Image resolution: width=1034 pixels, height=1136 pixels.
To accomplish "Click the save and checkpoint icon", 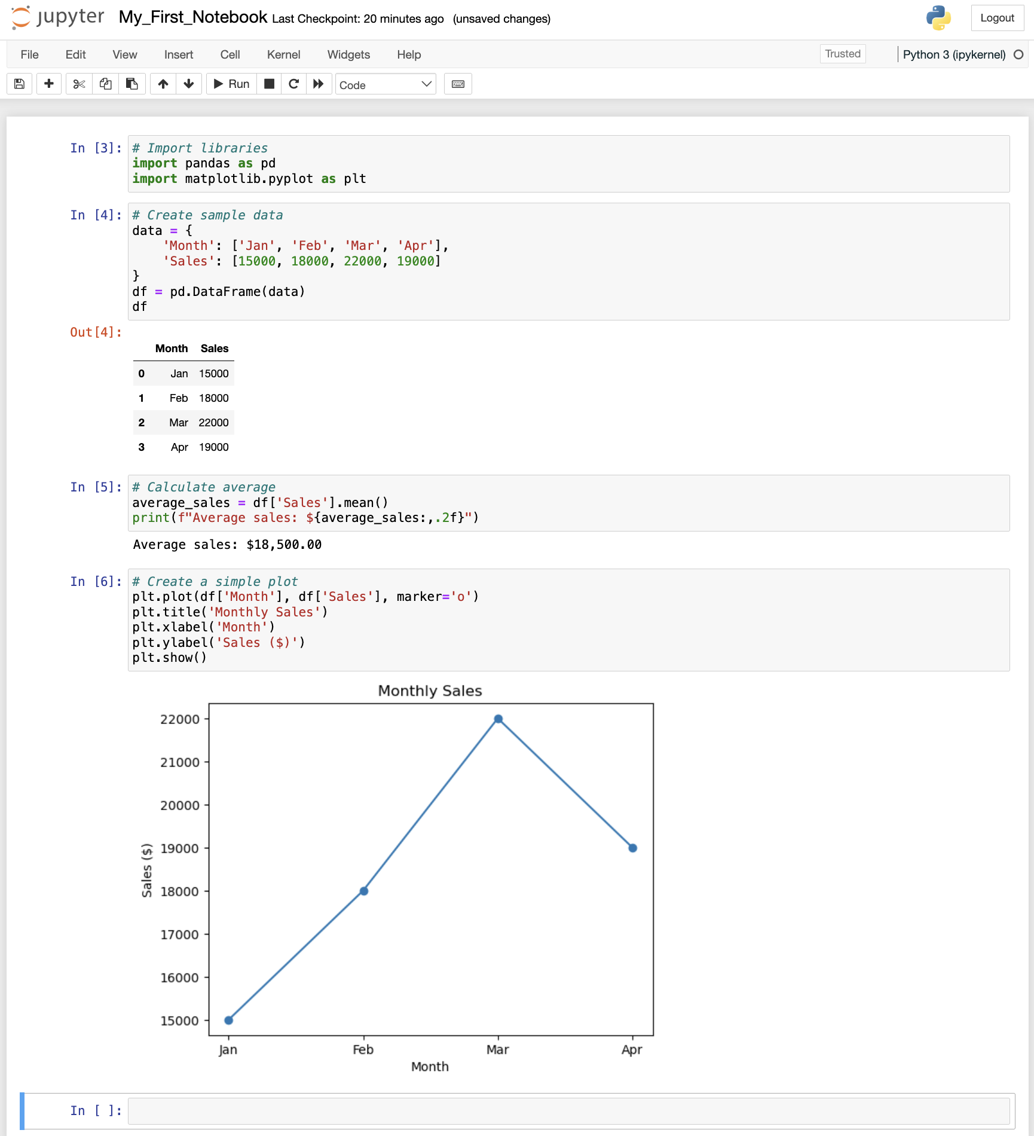I will 19,84.
